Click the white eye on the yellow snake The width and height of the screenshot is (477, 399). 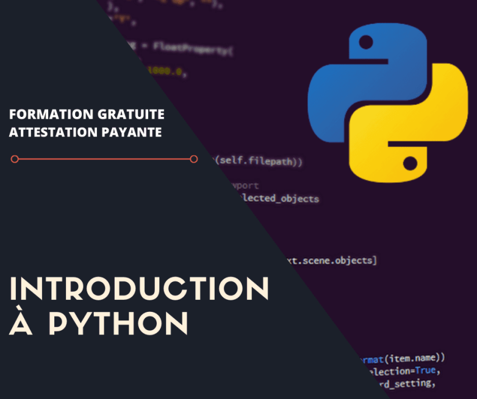pos(410,163)
